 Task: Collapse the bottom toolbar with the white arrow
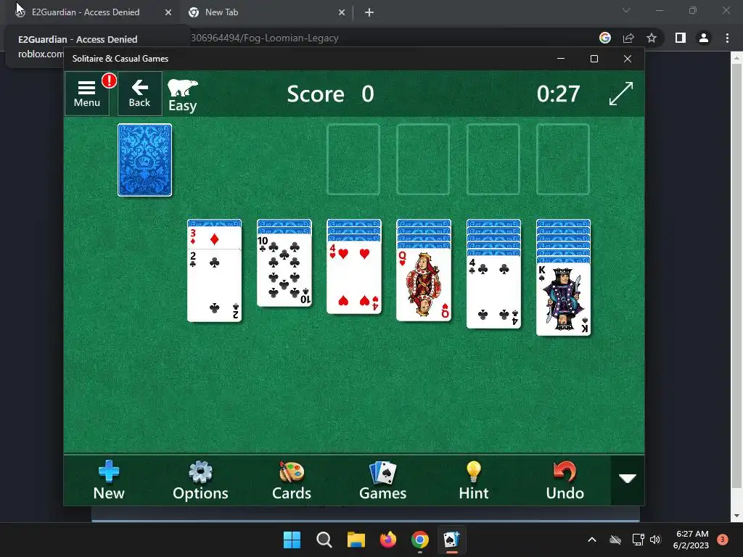tap(628, 479)
